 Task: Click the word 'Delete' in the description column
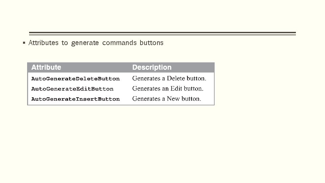click(x=176, y=79)
